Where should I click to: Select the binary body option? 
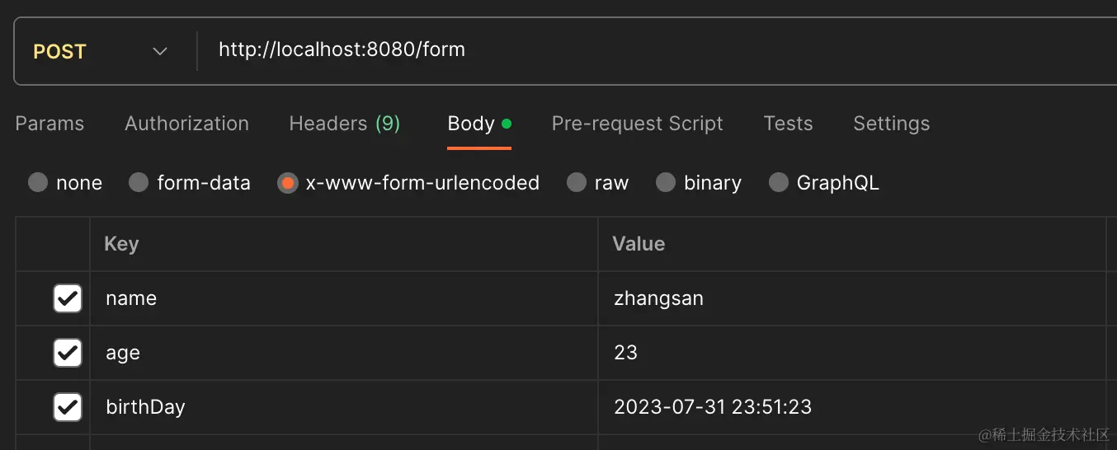[666, 182]
